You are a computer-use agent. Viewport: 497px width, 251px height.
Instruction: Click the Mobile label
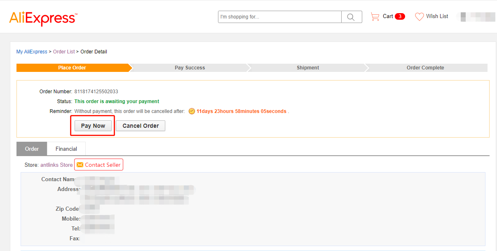pos(71,219)
